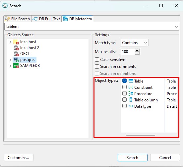Viewport: 183px width, 167px height.
Task: Click the localhost connection icon
Action: (x=16, y=42)
